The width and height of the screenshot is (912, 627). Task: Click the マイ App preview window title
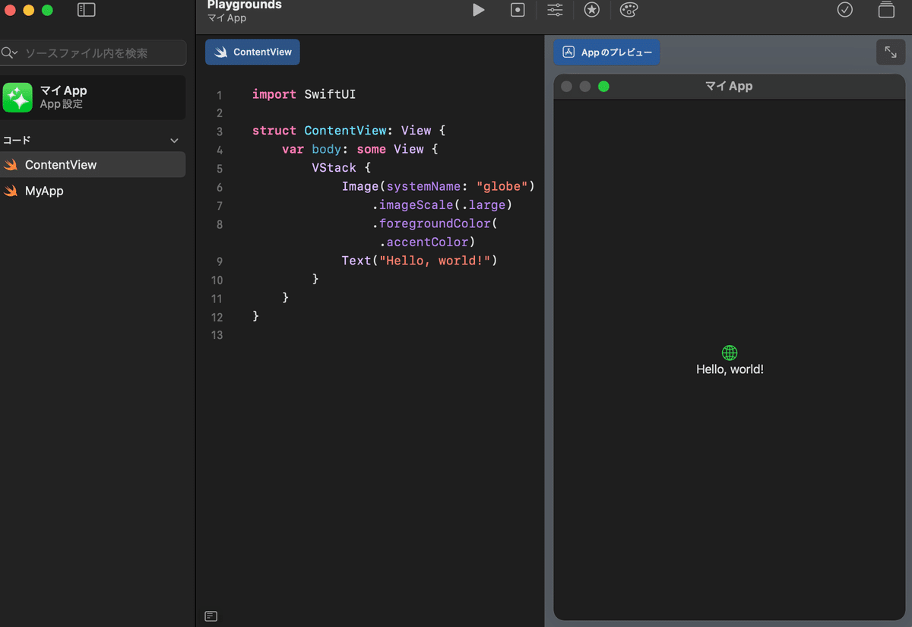tap(729, 86)
